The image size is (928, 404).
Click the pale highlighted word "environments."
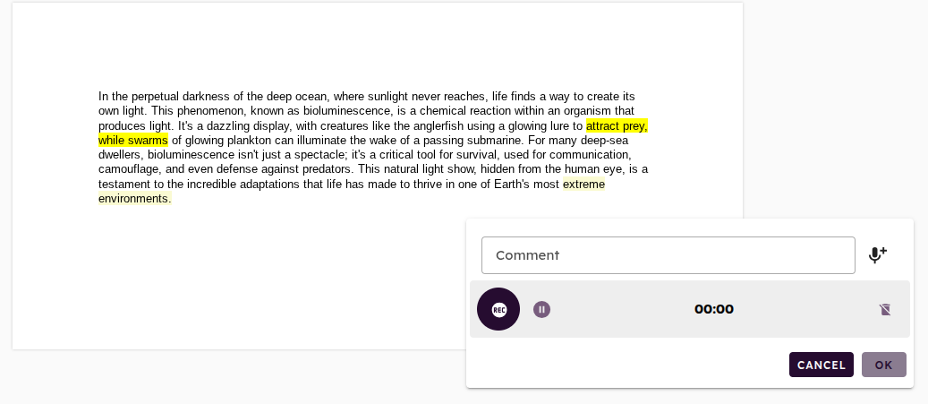tap(135, 199)
